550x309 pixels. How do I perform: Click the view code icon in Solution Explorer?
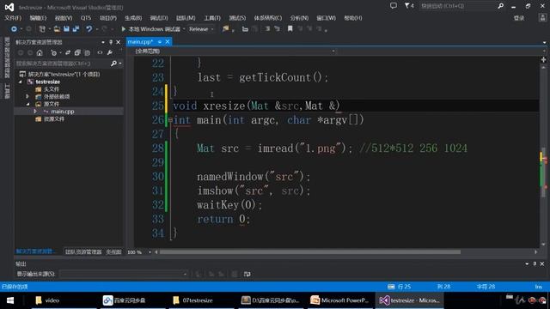point(100,52)
